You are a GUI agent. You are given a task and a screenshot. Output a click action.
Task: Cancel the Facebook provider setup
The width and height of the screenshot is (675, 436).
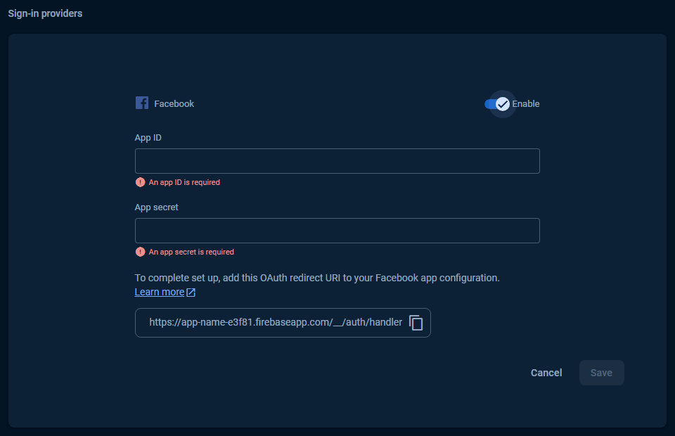coord(546,373)
